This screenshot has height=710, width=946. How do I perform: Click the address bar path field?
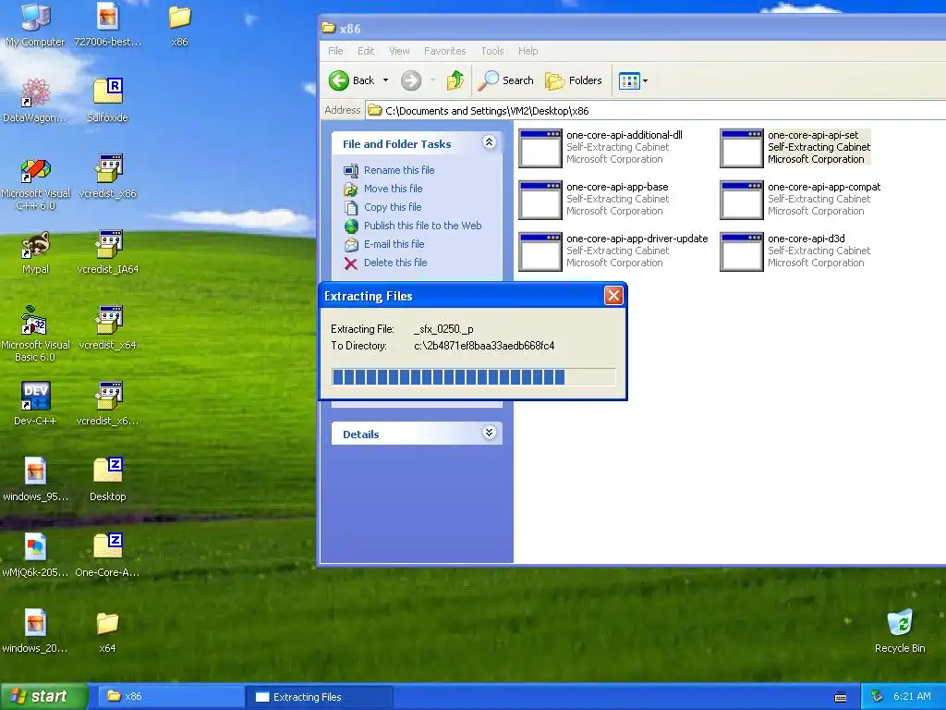(x=655, y=111)
